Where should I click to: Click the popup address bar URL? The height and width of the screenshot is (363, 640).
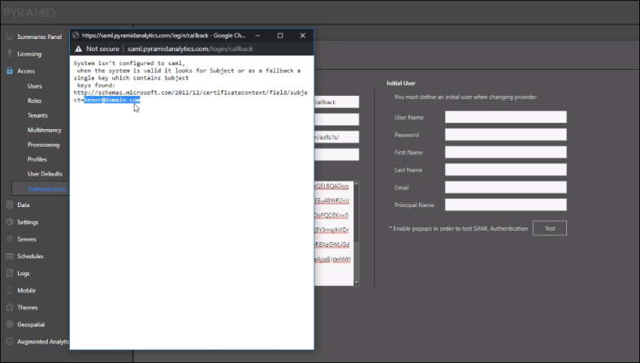tap(190, 49)
